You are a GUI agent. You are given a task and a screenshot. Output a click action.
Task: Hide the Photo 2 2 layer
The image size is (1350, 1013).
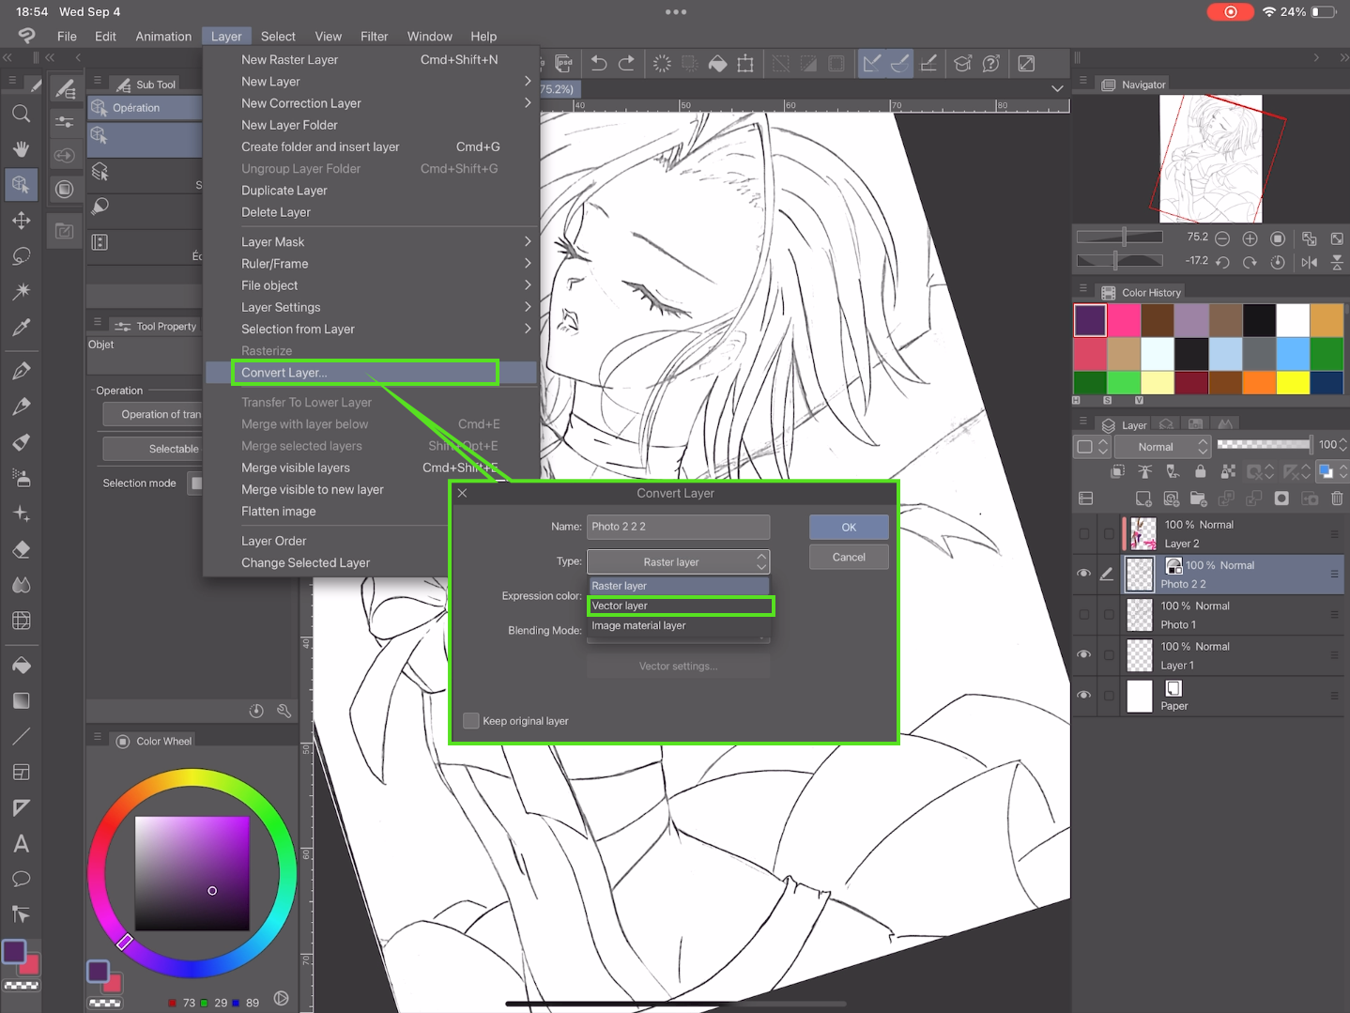1083,574
